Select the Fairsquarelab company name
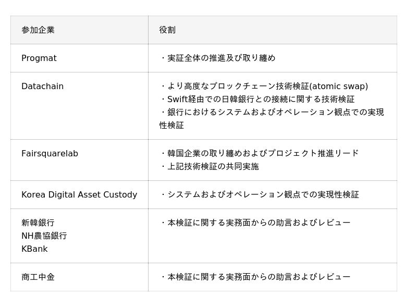This screenshot has width=417, height=307. pos(50,154)
